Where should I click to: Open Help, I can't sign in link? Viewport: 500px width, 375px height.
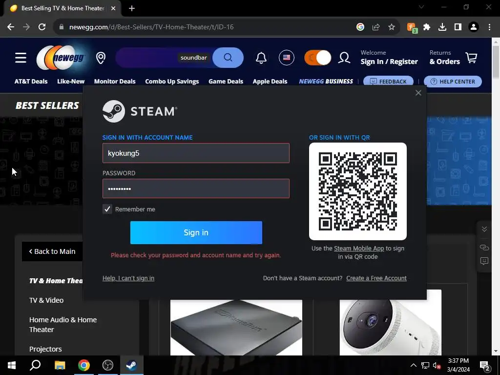pyautogui.click(x=128, y=278)
